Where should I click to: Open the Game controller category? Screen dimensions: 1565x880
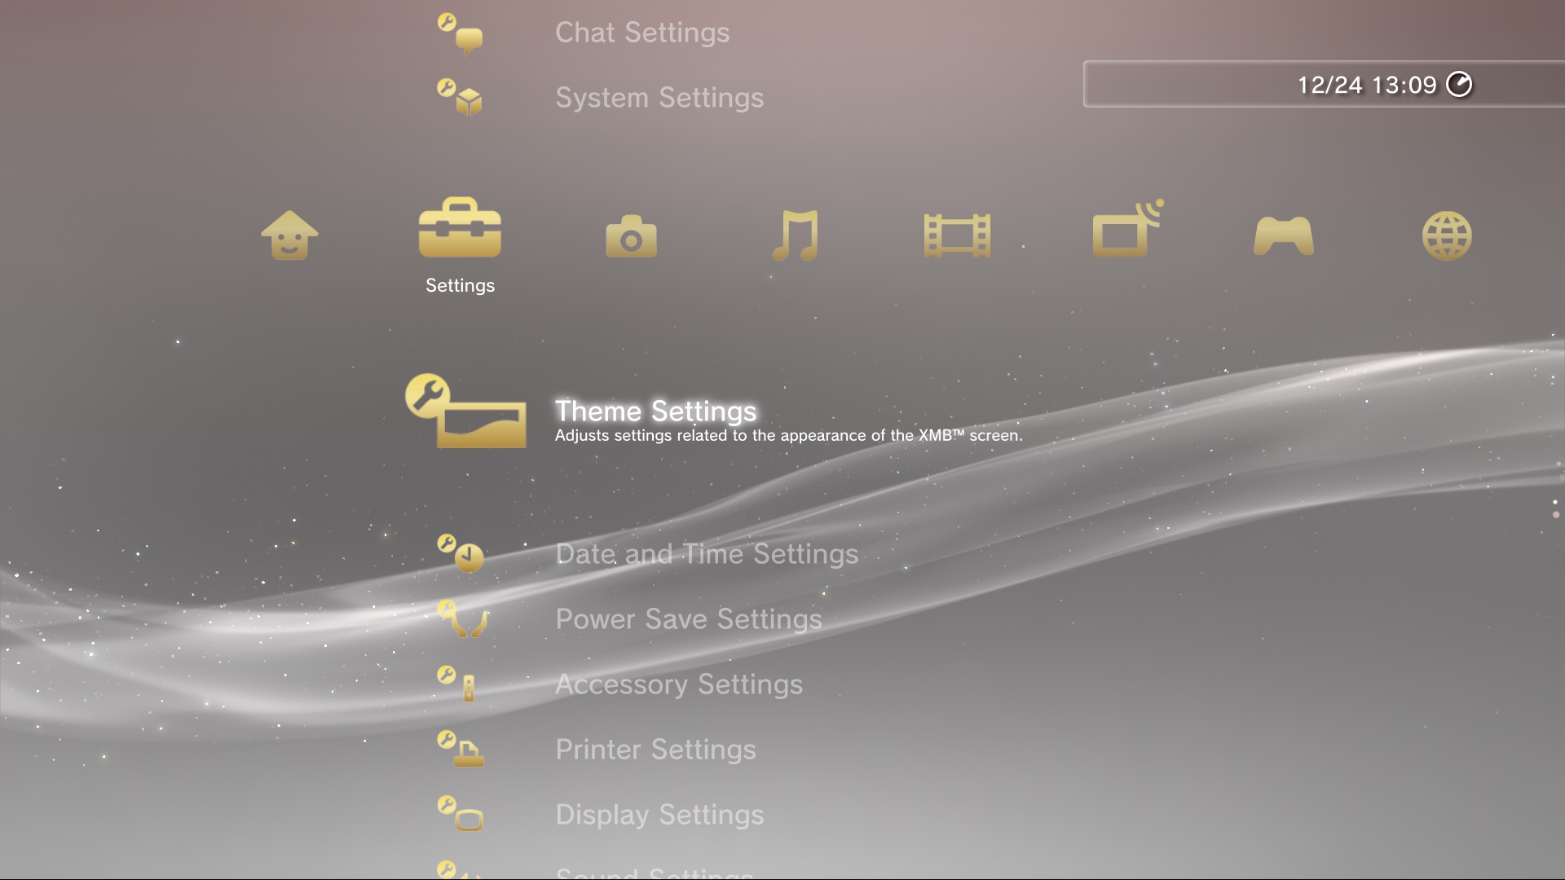click(1283, 236)
